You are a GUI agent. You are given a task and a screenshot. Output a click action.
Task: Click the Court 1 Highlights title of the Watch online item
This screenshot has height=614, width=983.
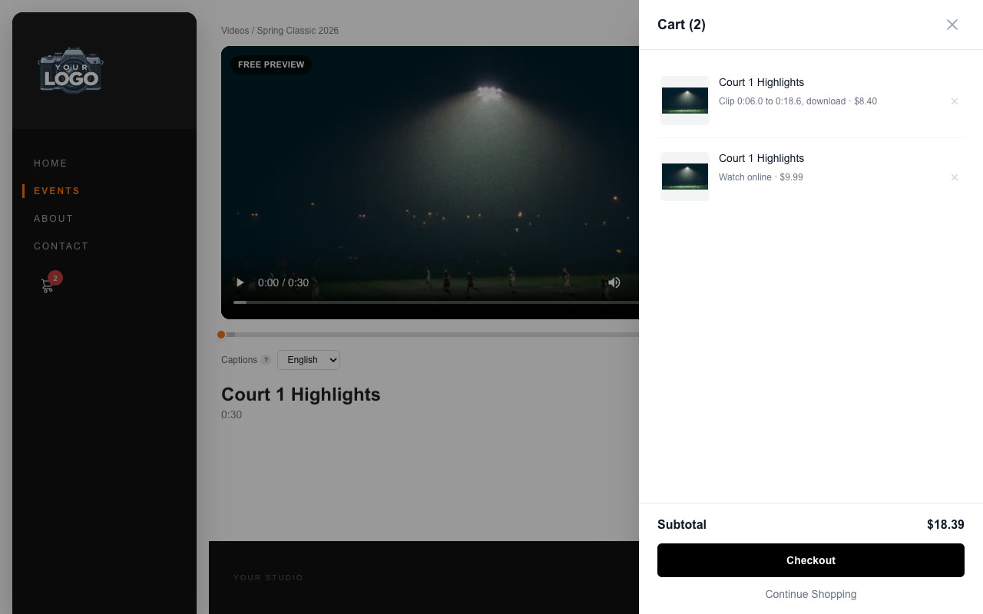pyautogui.click(x=761, y=158)
